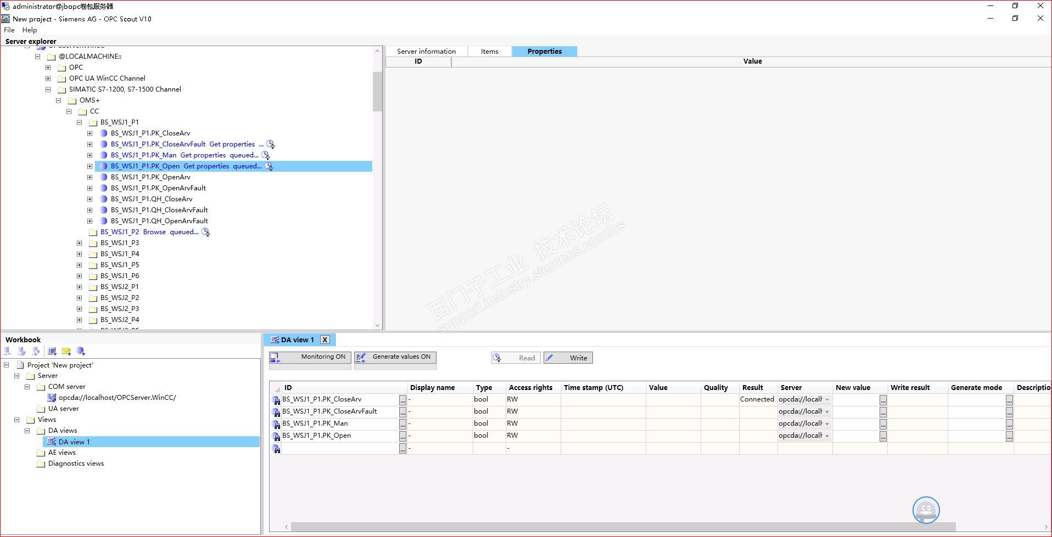
Task: Expand the OPC folder node
Action: tap(48, 67)
